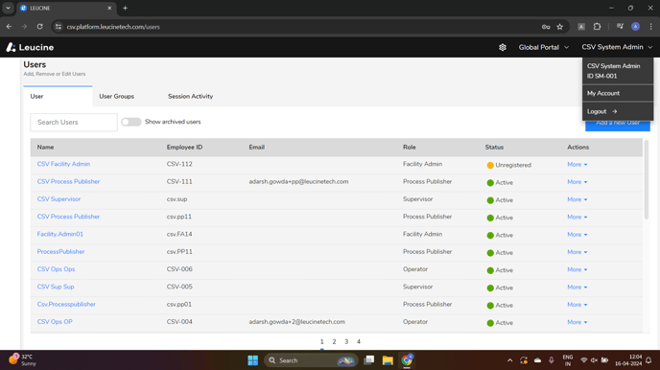Click the browser address bar URL
Screen dimensions: 660x370
(113, 27)
